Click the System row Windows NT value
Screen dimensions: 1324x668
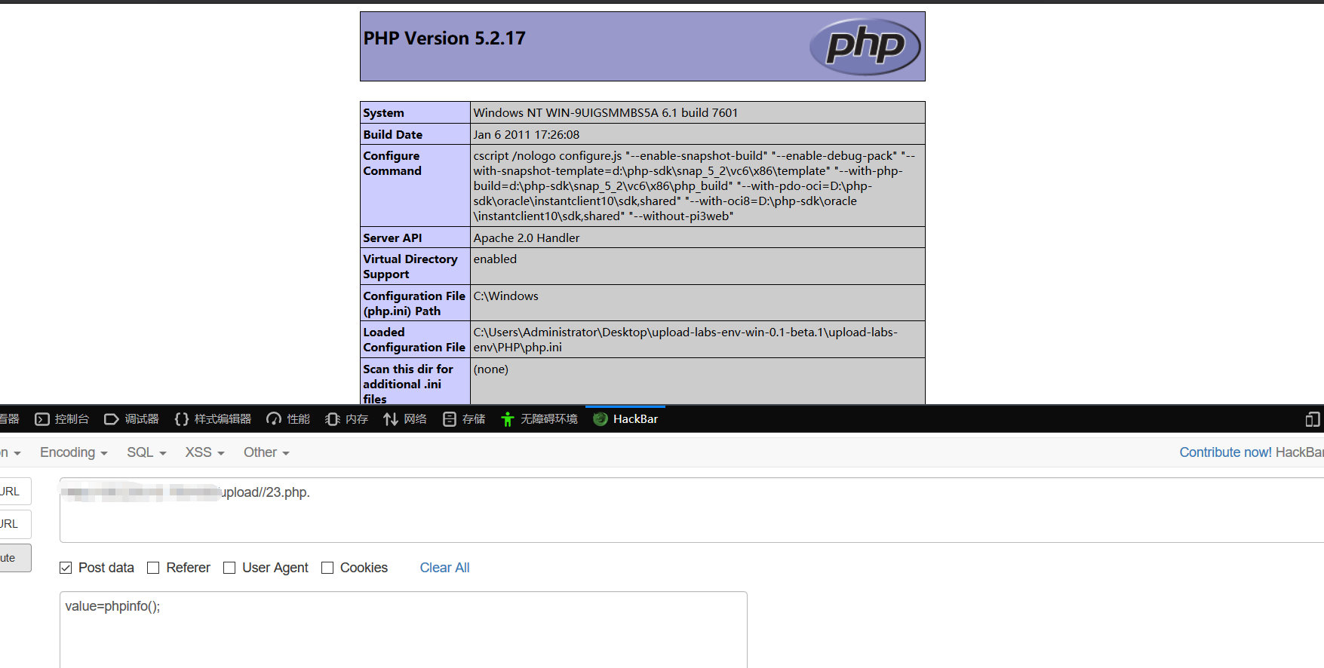(x=606, y=112)
